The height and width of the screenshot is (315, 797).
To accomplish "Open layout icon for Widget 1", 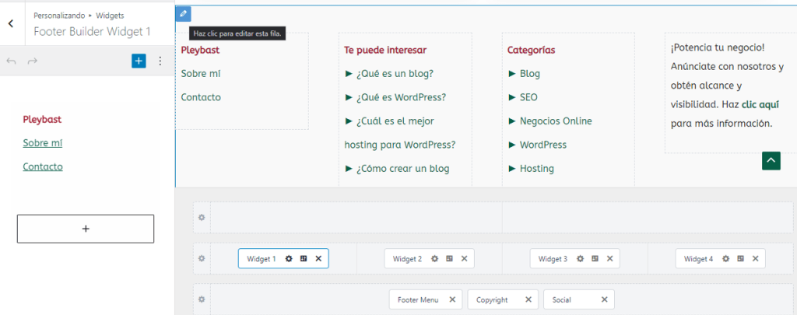I will click(x=304, y=258).
